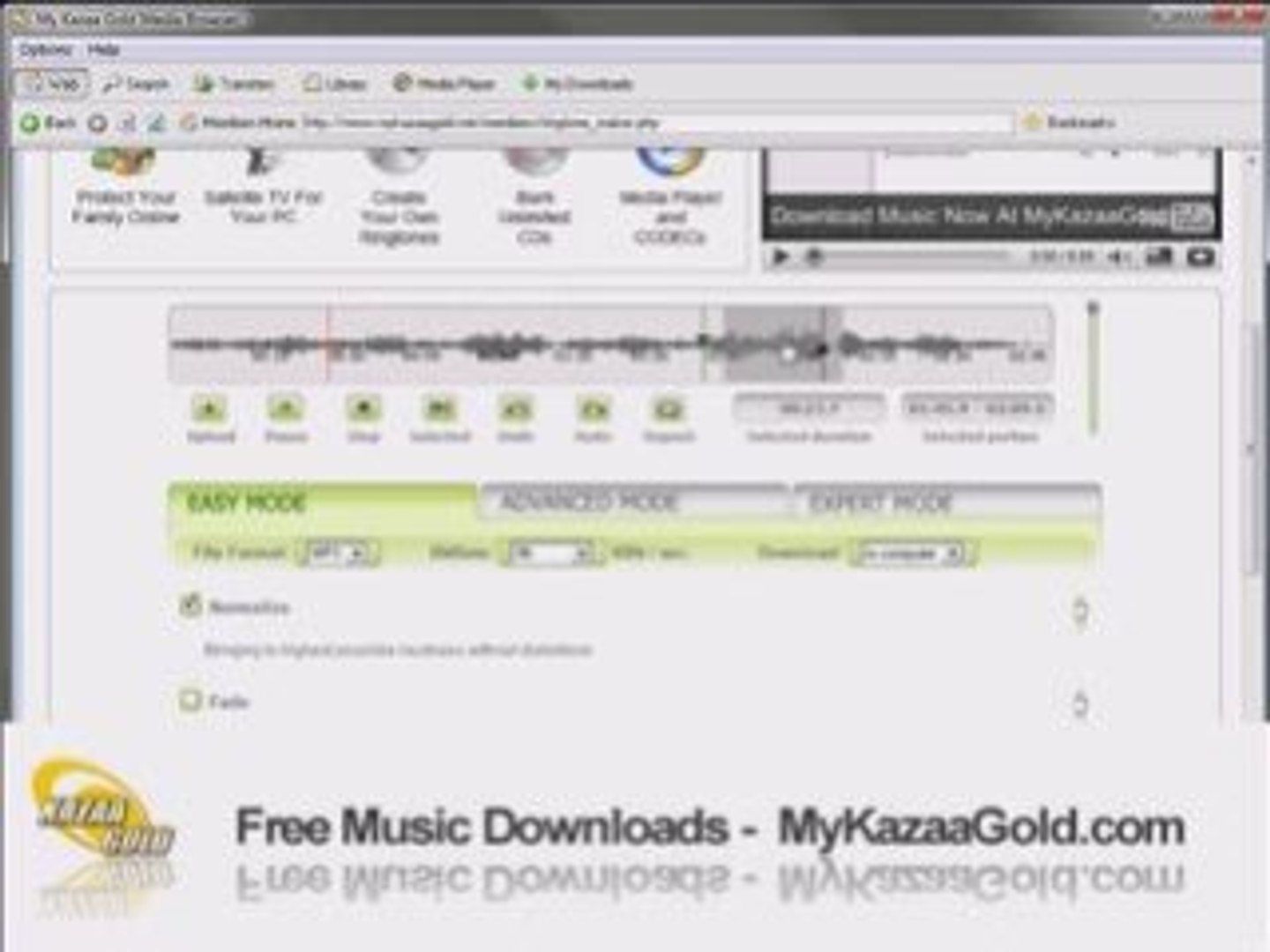
Task: Click the Upload icon under the waveform
Action: (210, 409)
